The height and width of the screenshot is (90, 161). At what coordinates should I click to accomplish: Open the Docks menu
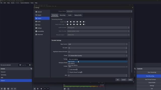click(x=13, y=3)
